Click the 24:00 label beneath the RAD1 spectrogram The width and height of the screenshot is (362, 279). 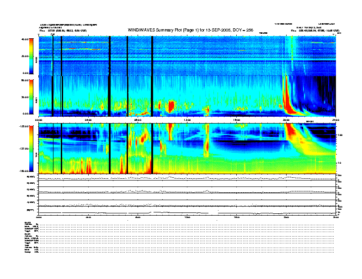(x=335, y=120)
